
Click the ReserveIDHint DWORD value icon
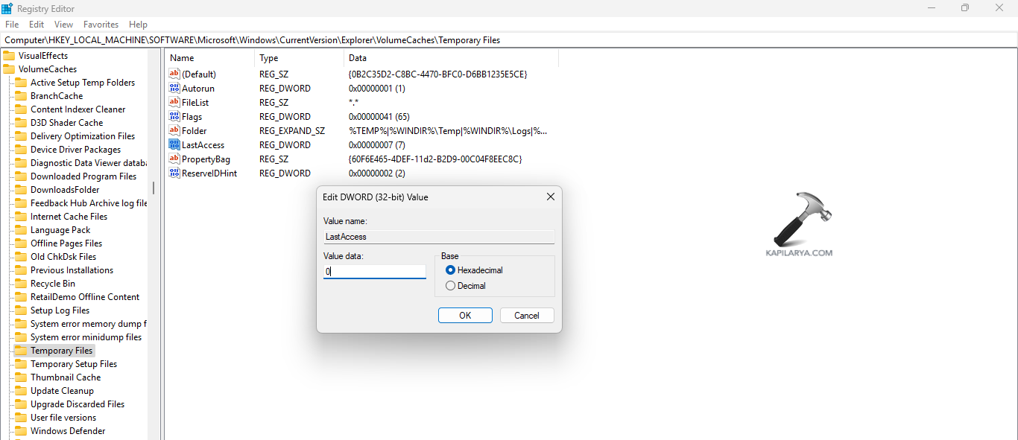tap(174, 173)
